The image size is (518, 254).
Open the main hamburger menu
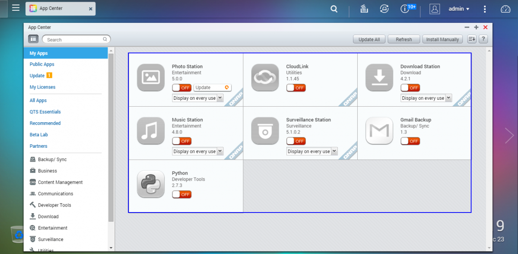tap(16, 8)
